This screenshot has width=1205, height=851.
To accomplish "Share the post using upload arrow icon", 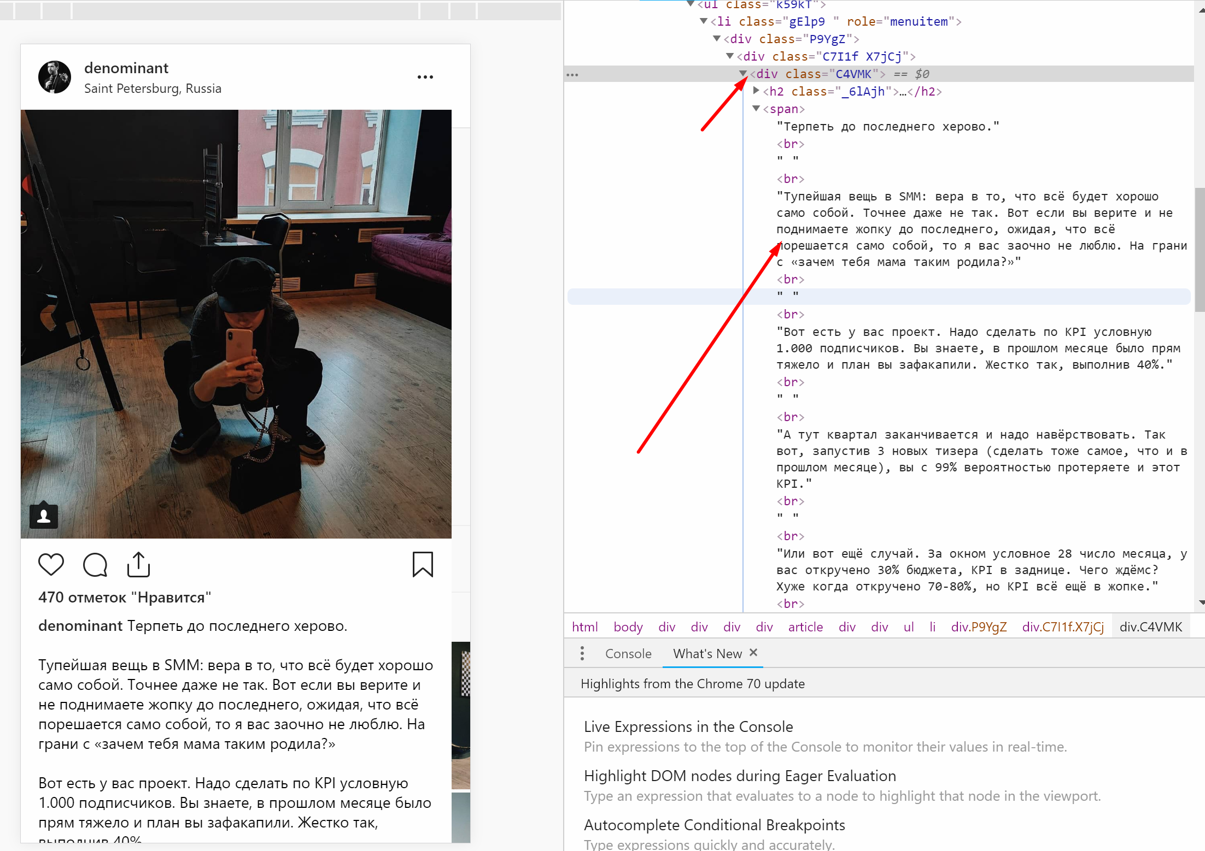I will (138, 564).
